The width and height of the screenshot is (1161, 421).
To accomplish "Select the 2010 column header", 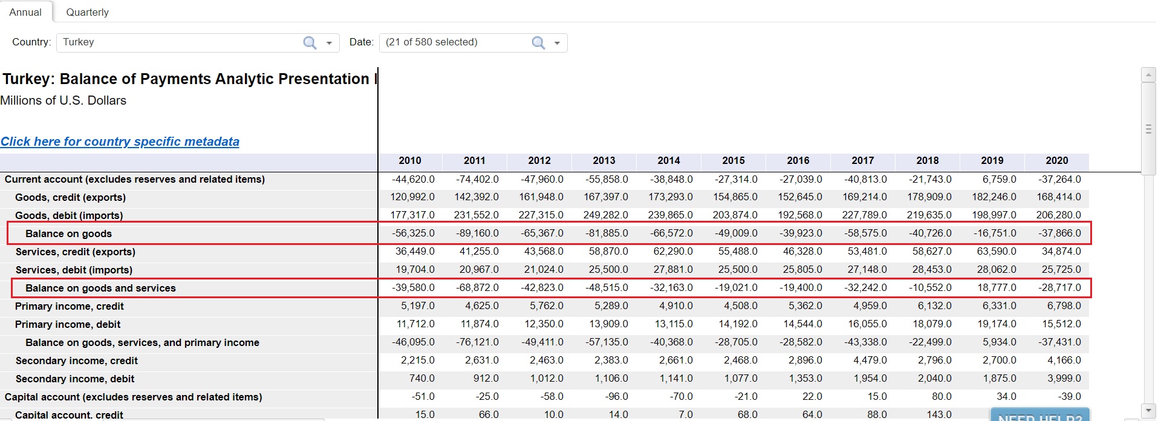I will point(410,161).
